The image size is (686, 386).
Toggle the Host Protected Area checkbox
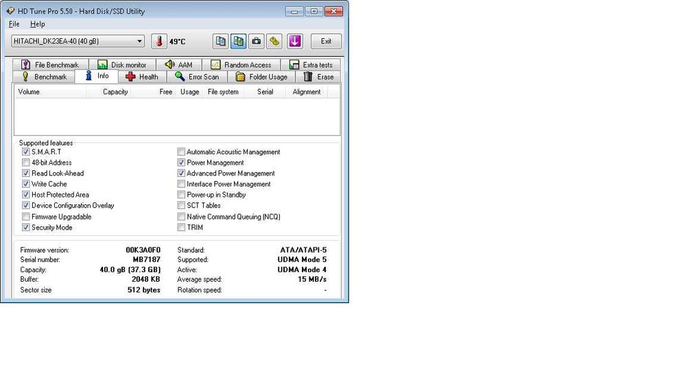click(x=26, y=195)
